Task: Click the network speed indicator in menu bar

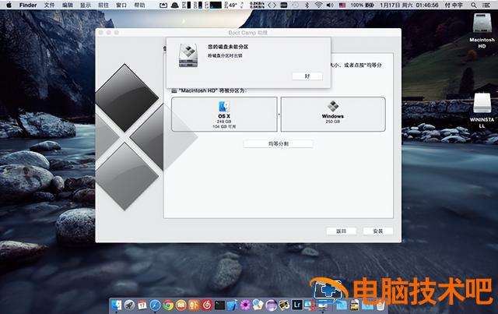Action: tap(257, 5)
